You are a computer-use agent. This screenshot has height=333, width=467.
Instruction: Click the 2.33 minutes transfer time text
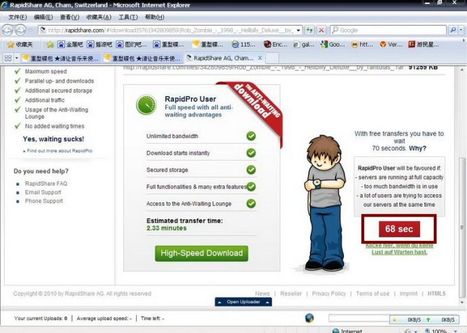(x=166, y=228)
